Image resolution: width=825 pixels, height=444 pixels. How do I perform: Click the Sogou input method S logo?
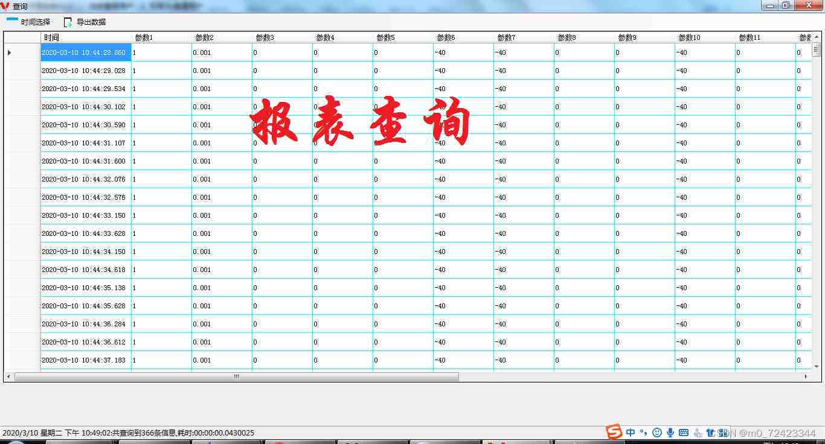point(614,432)
